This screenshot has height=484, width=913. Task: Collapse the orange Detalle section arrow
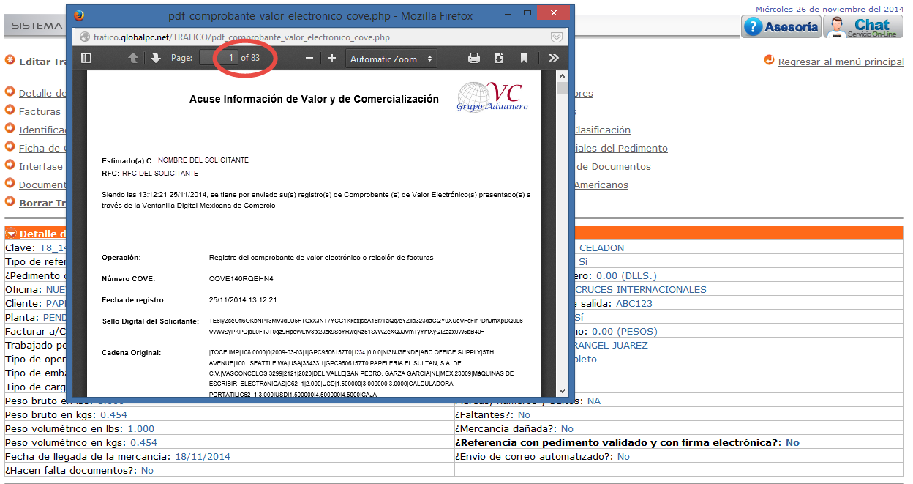click(x=12, y=234)
